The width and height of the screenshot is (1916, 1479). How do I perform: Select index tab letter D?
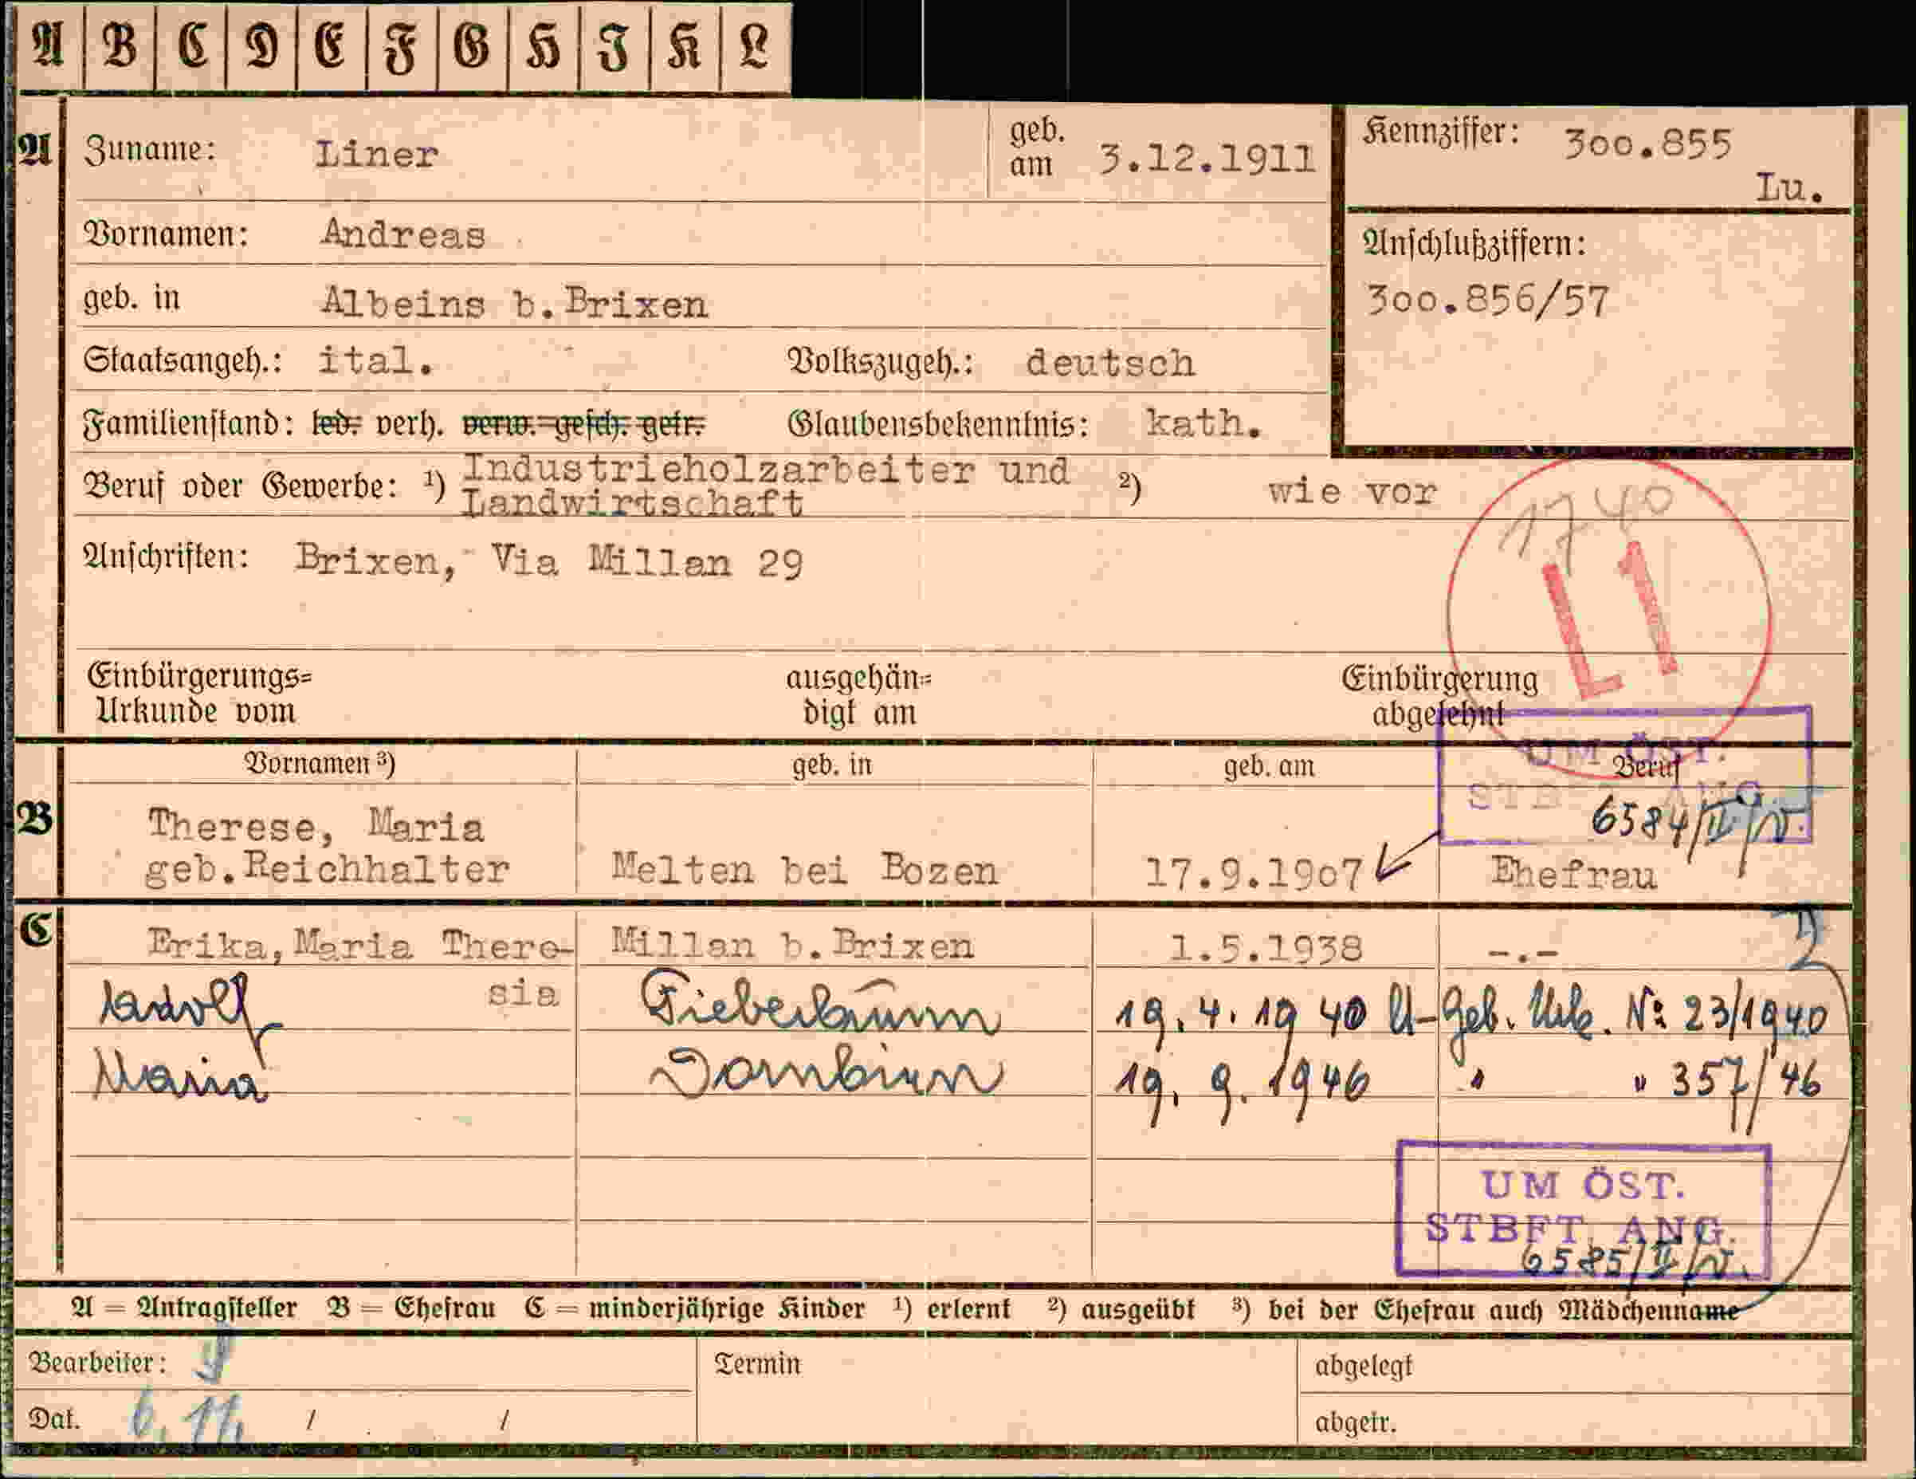[261, 46]
